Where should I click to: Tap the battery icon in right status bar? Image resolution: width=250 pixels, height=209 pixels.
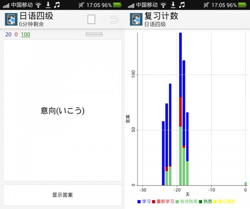242,5
